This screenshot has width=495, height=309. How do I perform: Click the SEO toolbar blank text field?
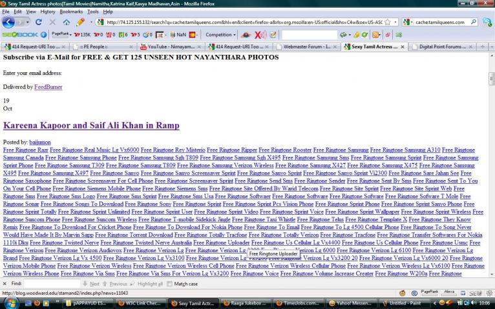[x=309, y=35]
